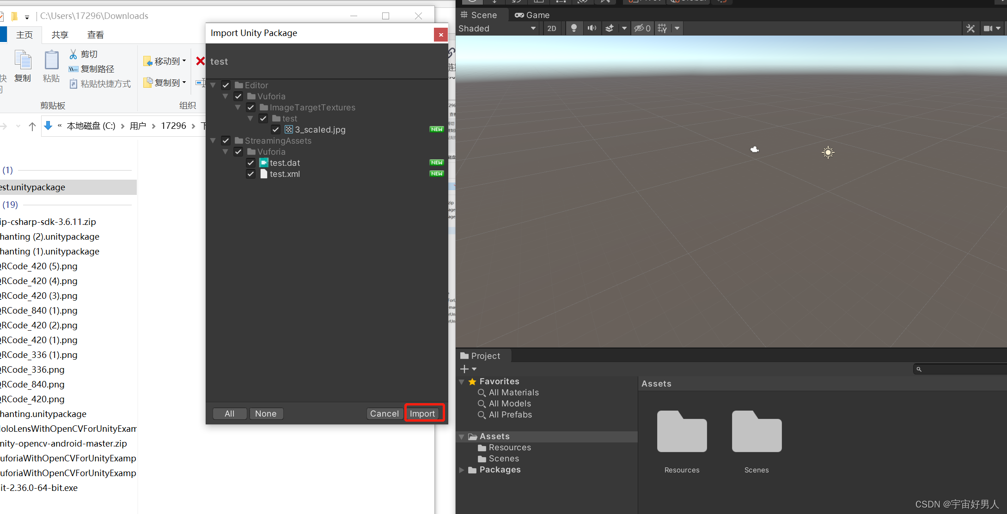Toggle checkbox next to test.dat file

[252, 163]
